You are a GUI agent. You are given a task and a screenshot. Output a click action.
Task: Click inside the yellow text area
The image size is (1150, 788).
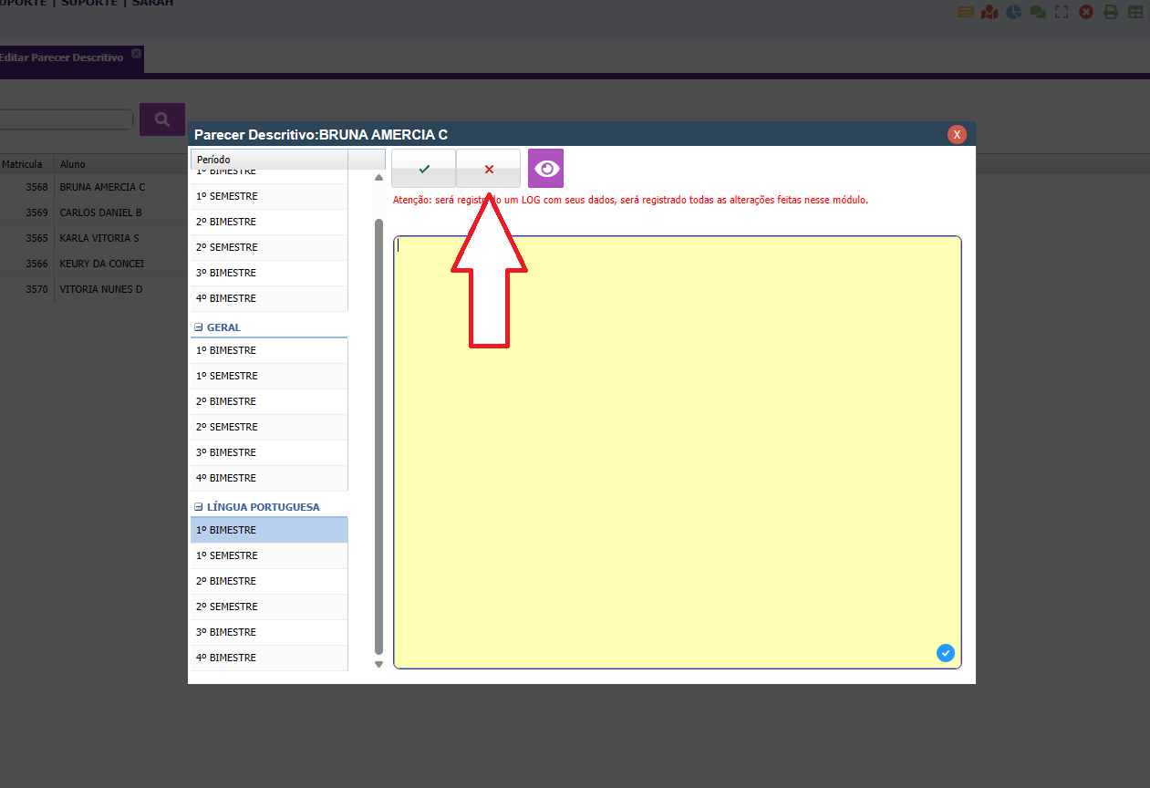pyautogui.click(x=677, y=451)
